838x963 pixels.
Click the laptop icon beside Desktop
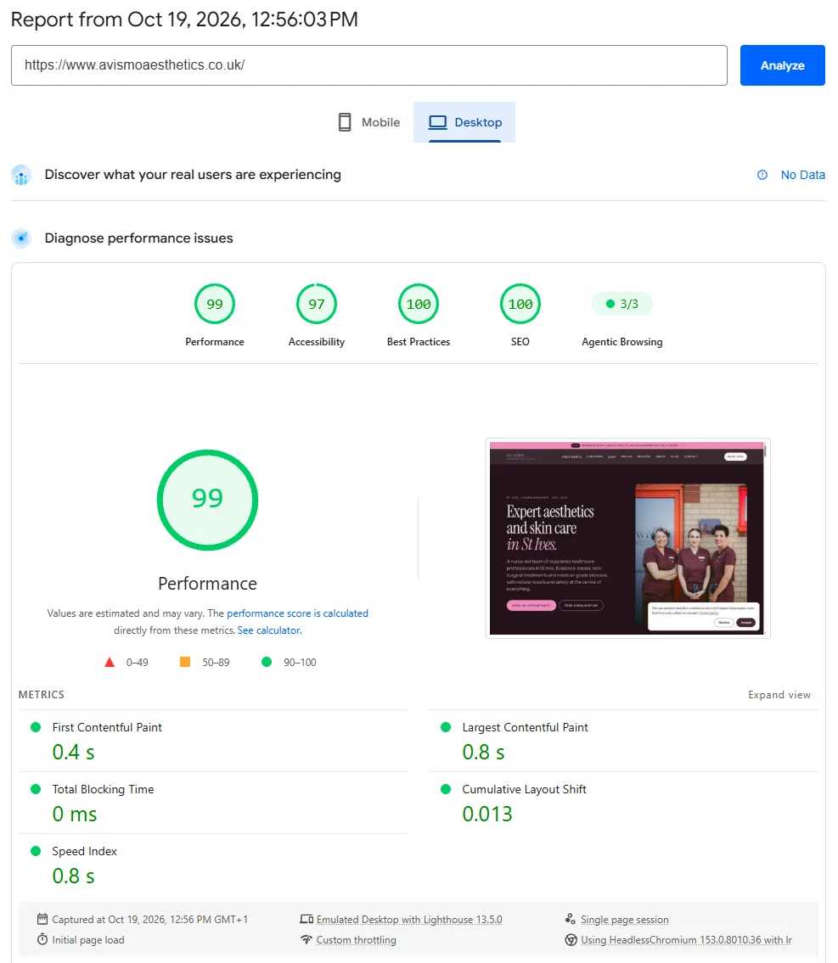[x=437, y=122]
